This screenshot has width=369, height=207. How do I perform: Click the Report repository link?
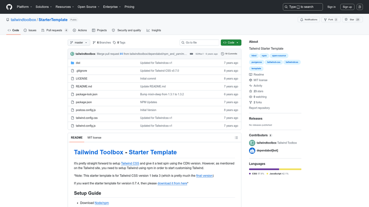click(x=259, y=108)
